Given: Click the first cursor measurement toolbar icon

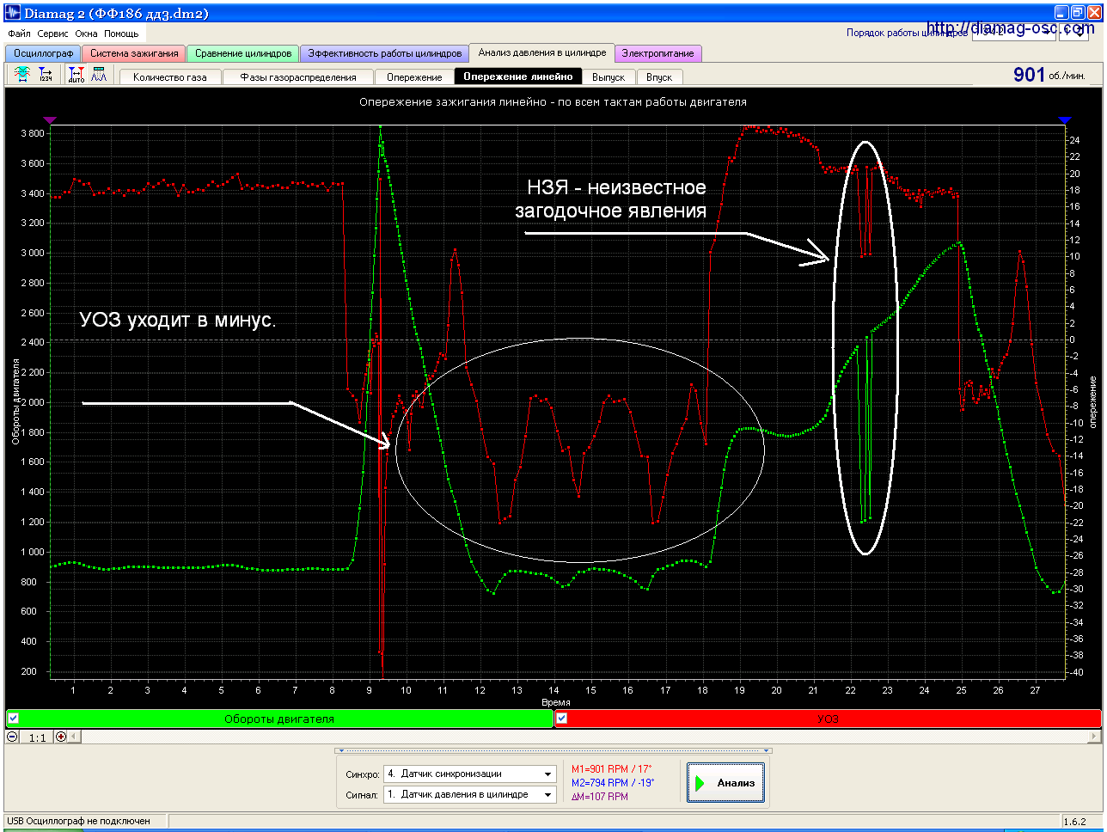Looking at the screenshot, I should point(22,76).
